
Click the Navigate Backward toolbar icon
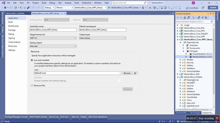[5, 8]
